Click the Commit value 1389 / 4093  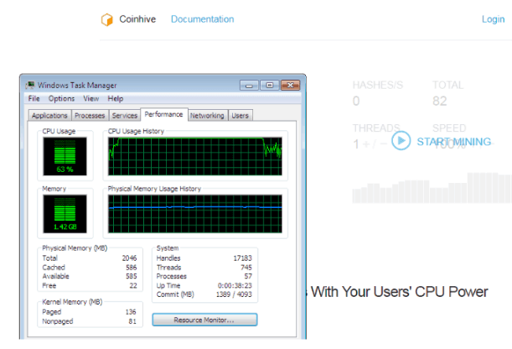[234, 294]
